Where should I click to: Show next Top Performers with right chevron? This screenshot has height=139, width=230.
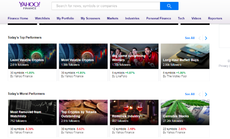pos(206,38)
